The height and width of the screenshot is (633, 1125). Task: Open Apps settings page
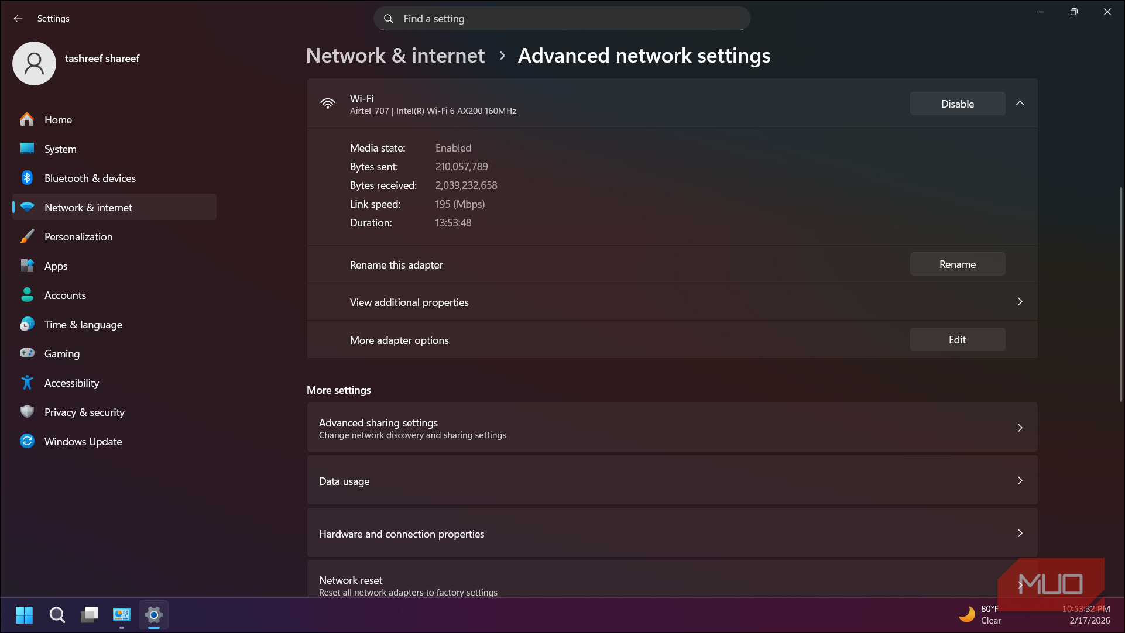point(114,266)
